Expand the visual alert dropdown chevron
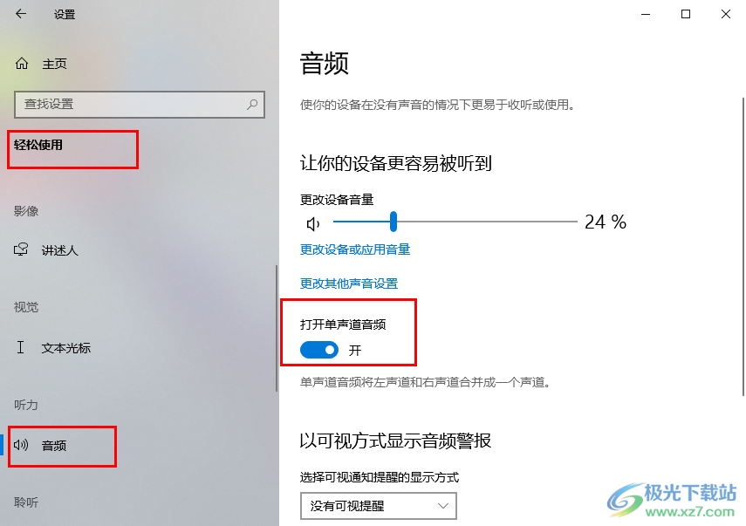This screenshot has height=526, width=746. pyautogui.click(x=443, y=506)
